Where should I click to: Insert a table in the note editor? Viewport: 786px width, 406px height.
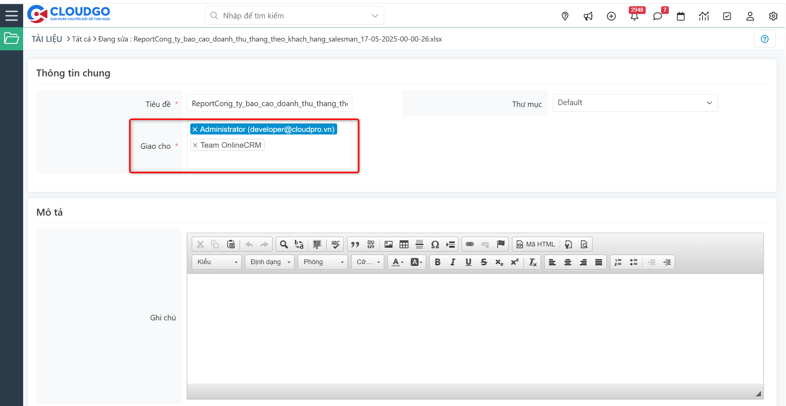[404, 244]
